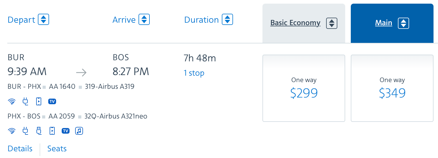Sort flights with the Duration sort arrows
The height and width of the screenshot is (158, 438).
pos(227,20)
